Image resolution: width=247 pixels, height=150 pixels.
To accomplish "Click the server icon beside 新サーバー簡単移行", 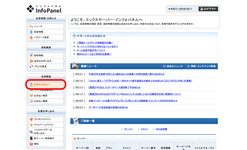I will [31, 138].
